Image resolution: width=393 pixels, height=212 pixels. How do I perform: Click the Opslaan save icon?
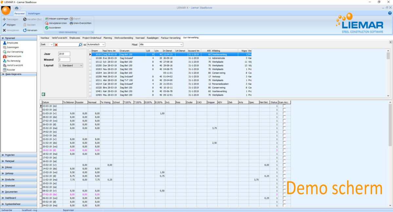(x=25, y=24)
